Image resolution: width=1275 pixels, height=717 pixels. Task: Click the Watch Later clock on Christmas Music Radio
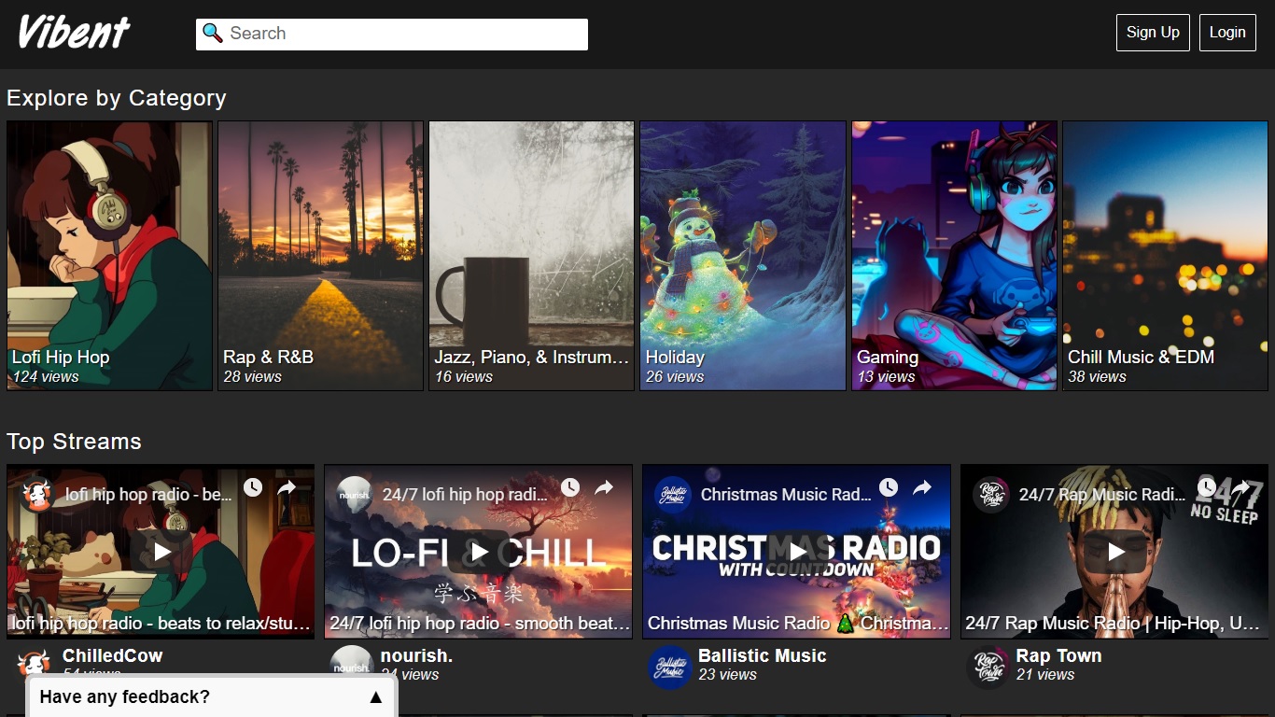[889, 487]
